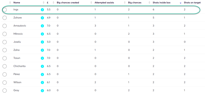Screen dimensions: 205x94
Task: Select Tosun's radio button
Action: [5, 58]
